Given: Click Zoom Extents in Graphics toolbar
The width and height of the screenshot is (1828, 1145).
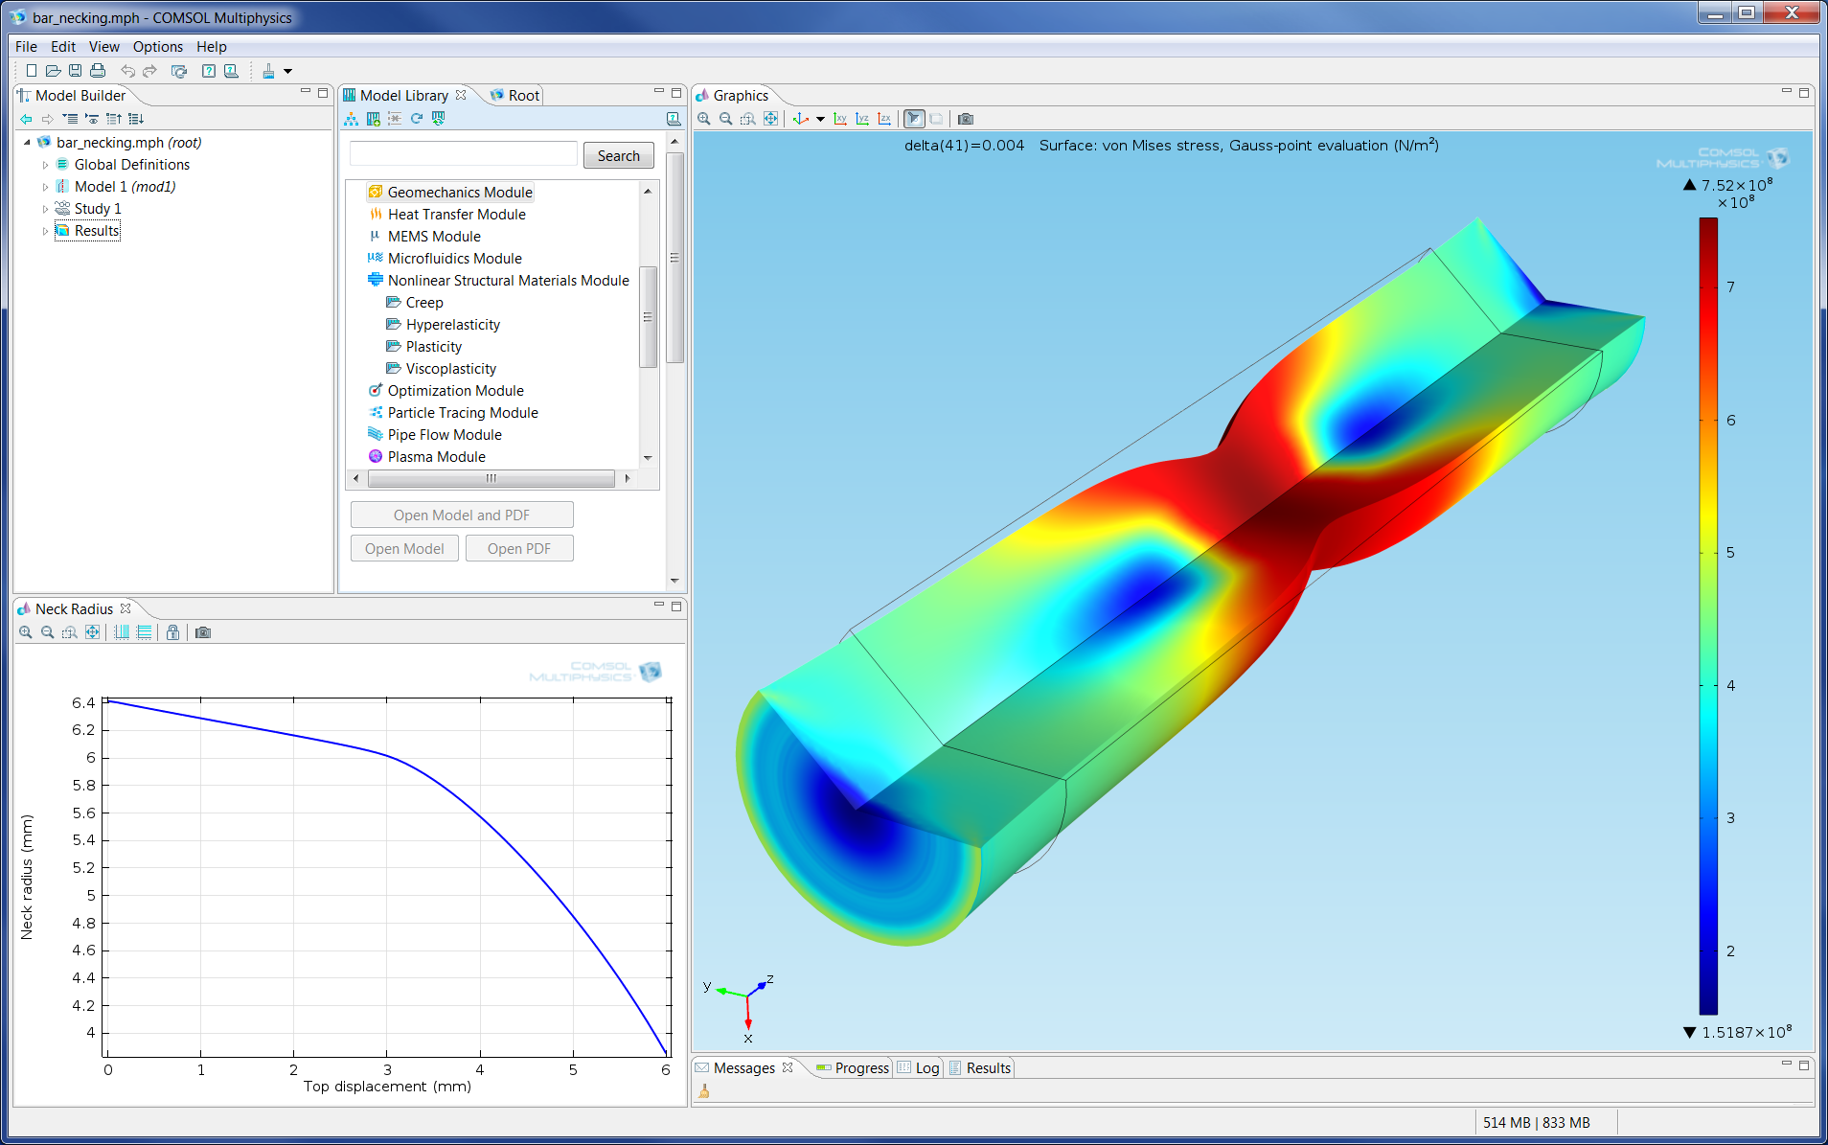Looking at the screenshot, I should 770,119.
